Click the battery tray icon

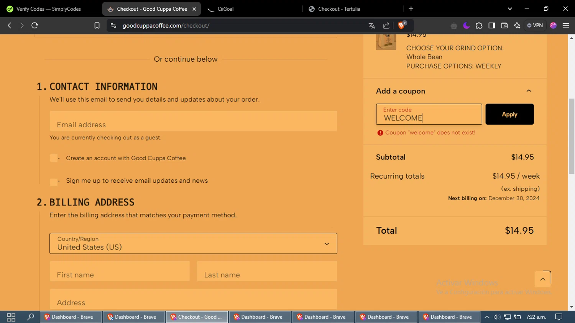tap(517, 317)
